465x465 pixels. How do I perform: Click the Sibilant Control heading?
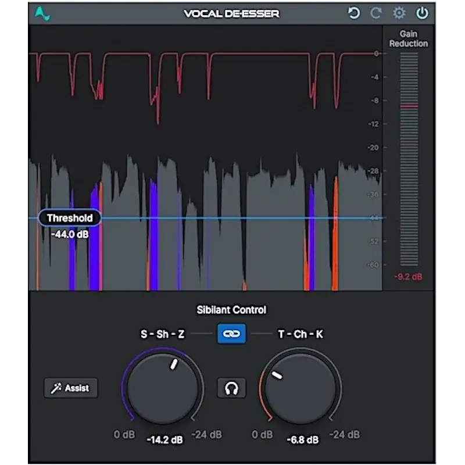(231, 310)
